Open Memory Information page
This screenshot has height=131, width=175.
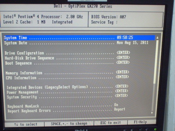[x=24, y=73]
